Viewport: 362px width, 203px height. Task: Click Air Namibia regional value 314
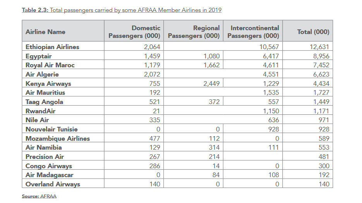pyautogui.click(x=214, y=147)
